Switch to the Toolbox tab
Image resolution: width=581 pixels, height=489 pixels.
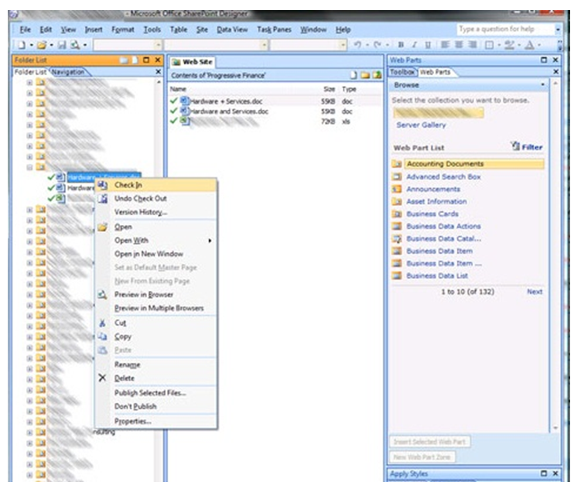click(402, 72)
